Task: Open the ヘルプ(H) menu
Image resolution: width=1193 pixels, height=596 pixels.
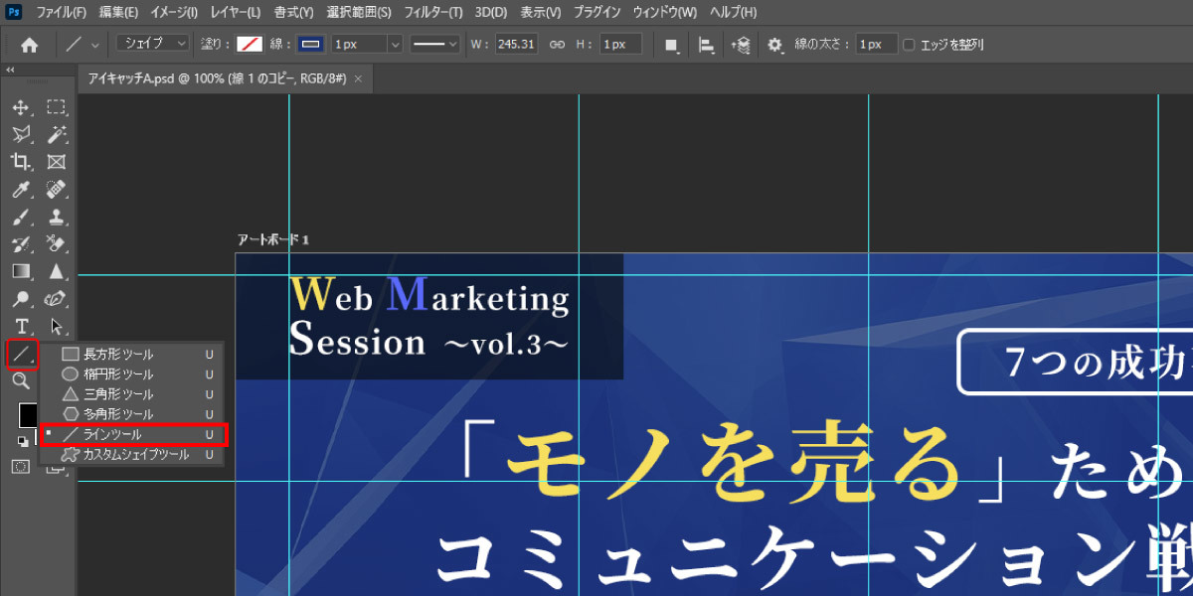Action: 733,13
